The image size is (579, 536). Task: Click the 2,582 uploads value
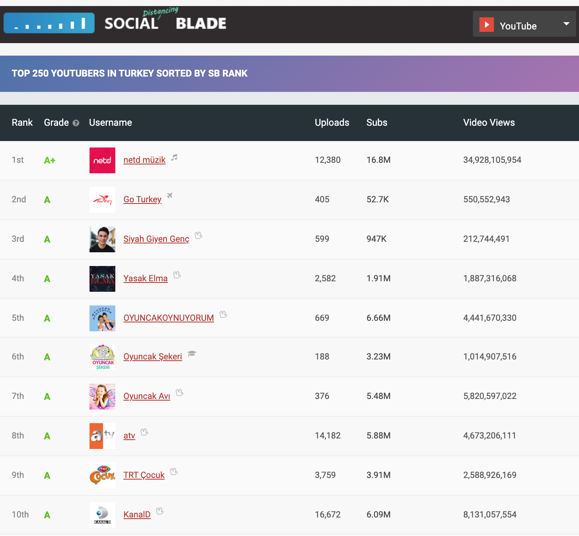pos(325,278)
